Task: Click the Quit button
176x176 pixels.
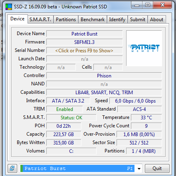Action: [x=157, y=168]
